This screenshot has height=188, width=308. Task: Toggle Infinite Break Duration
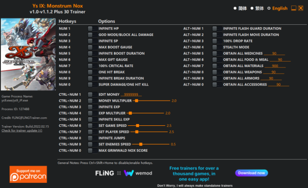tap(92, 78)
